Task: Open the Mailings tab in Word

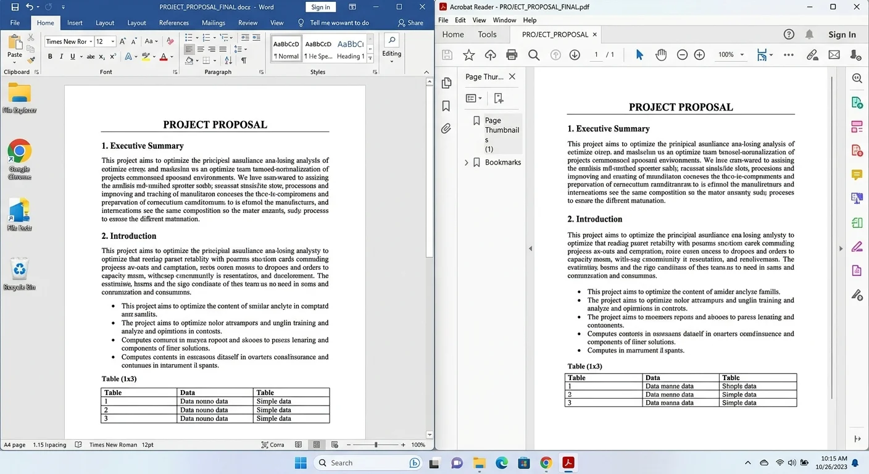Action: (214, 23)
